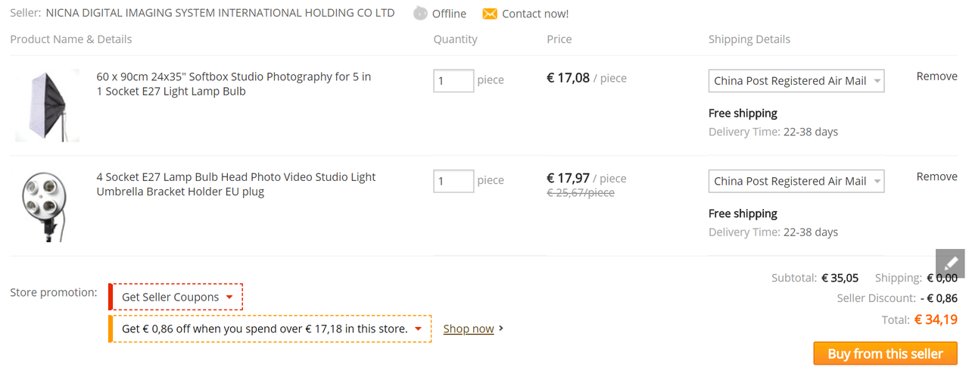The width and height of the screenshot is (969, 380).
Task: Open shipping method dropdown for softbox
Action: pyautogui.click(x=796, y=80)
